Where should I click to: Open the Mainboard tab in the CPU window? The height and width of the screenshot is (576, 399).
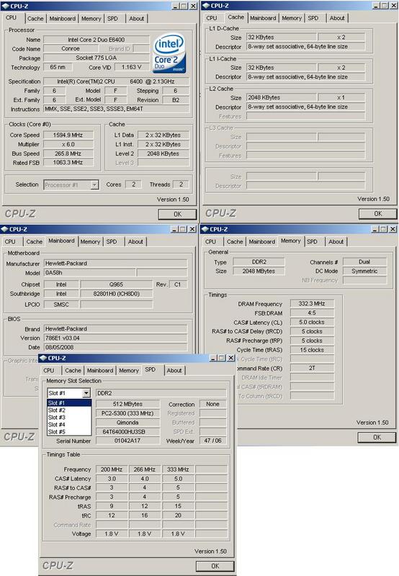tap(63, 19)
